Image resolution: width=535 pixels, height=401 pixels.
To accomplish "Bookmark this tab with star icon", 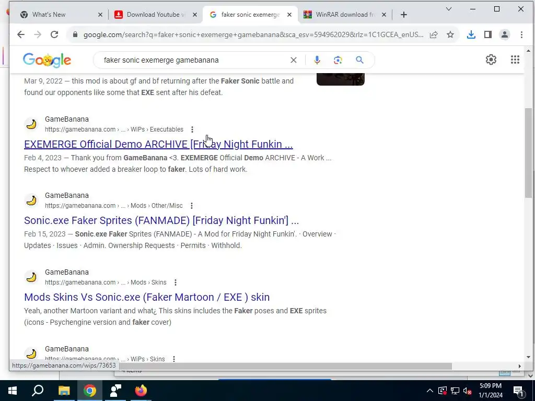I will pyautogui.click(x=450, y=34).
